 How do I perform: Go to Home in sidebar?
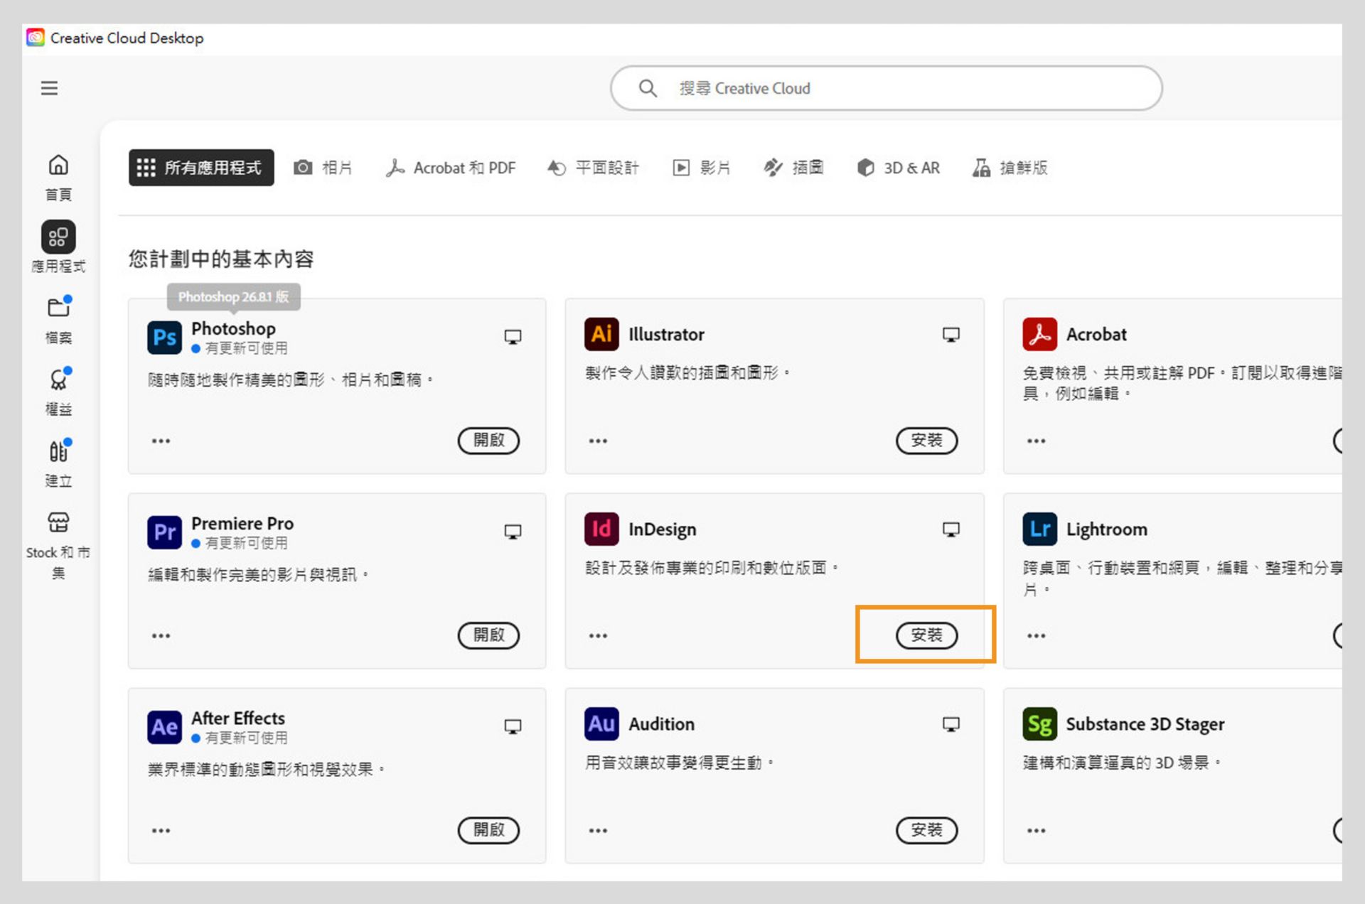(x=58, y=166)
